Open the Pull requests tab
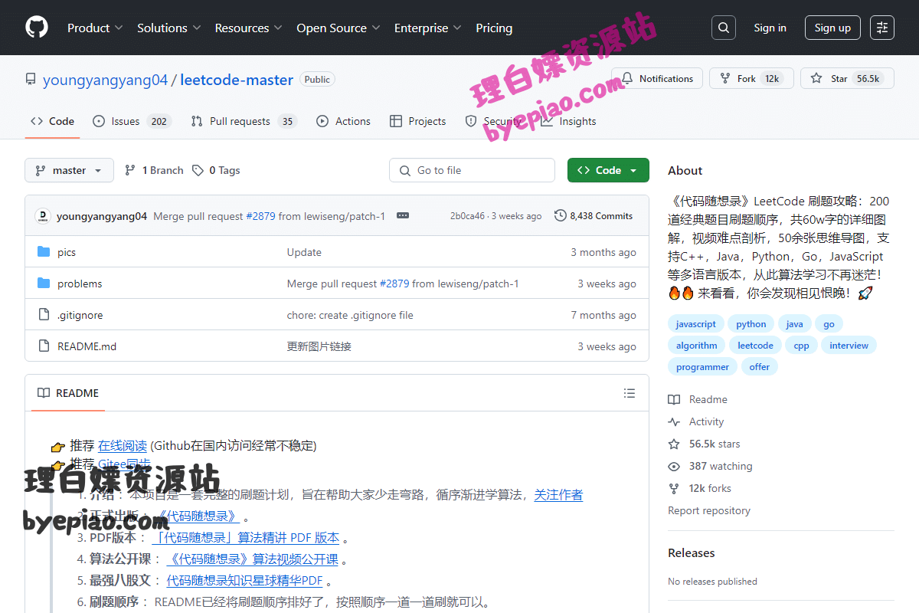The width and height of the screenshot is (919, 613). [244, 121]
